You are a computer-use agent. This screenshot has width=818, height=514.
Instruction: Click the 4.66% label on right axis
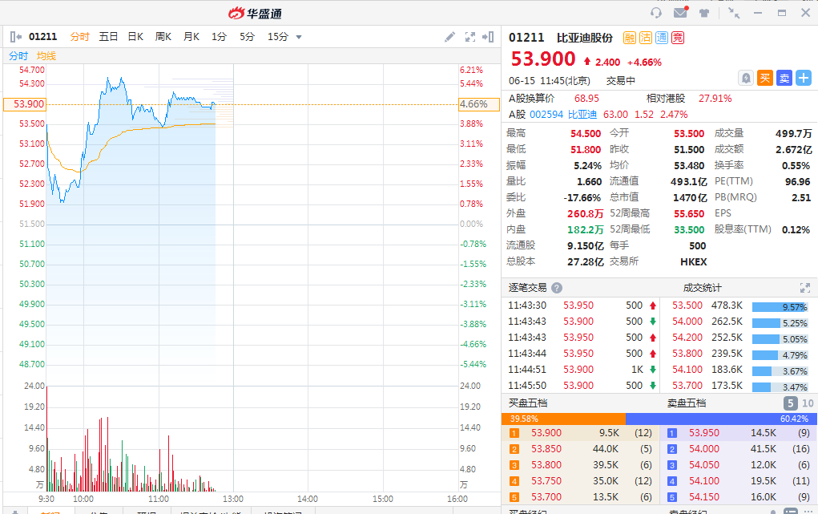[x=479, y=104]
